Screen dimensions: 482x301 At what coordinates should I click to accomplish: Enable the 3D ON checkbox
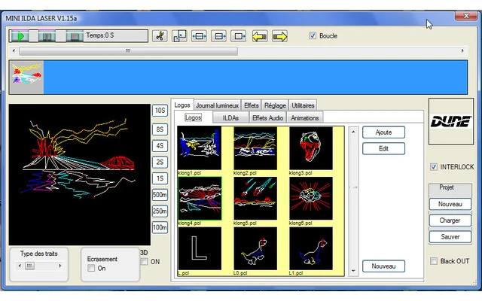(x=144, y=262)
